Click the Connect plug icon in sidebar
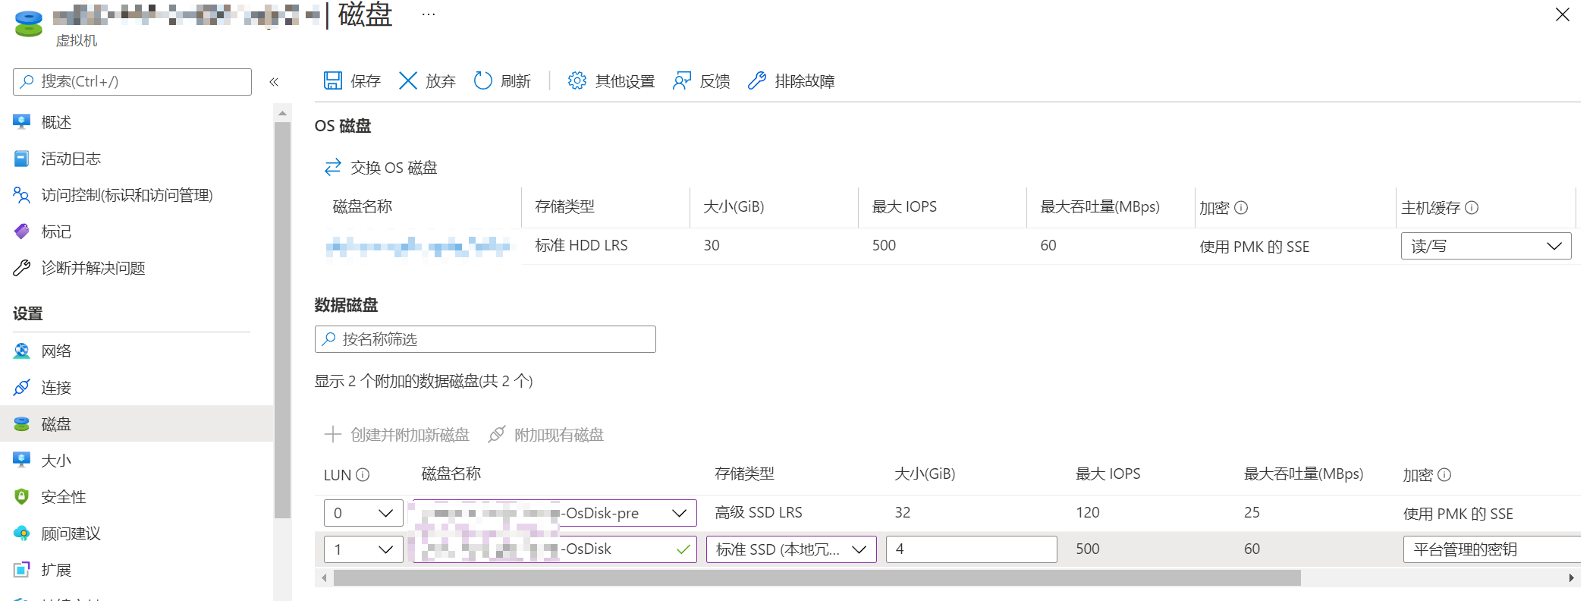 pos(22,387)
